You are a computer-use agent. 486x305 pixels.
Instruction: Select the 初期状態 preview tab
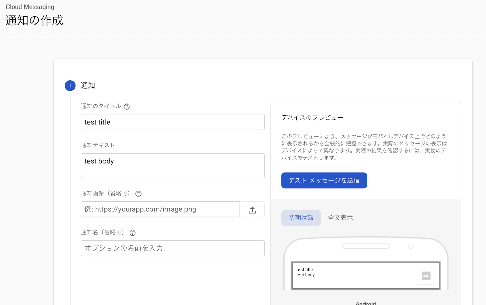(x=301, y=218)
